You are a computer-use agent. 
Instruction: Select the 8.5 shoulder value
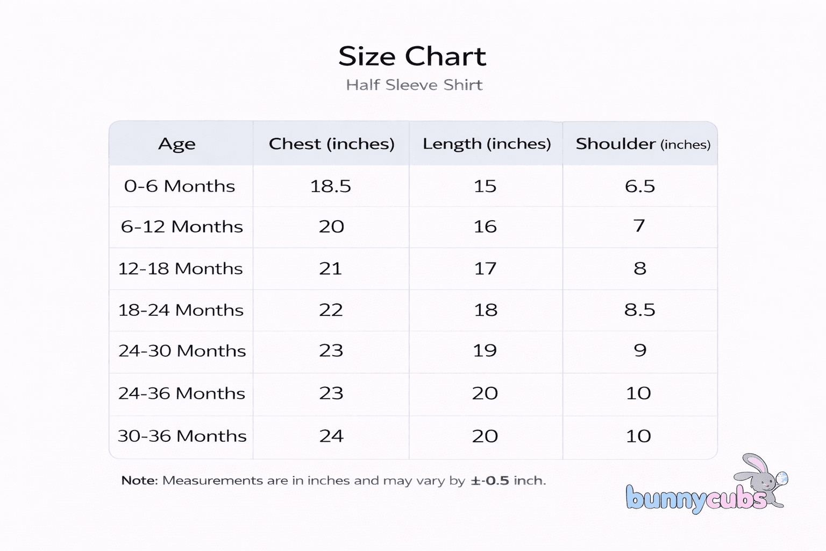(x=640, y=310)
